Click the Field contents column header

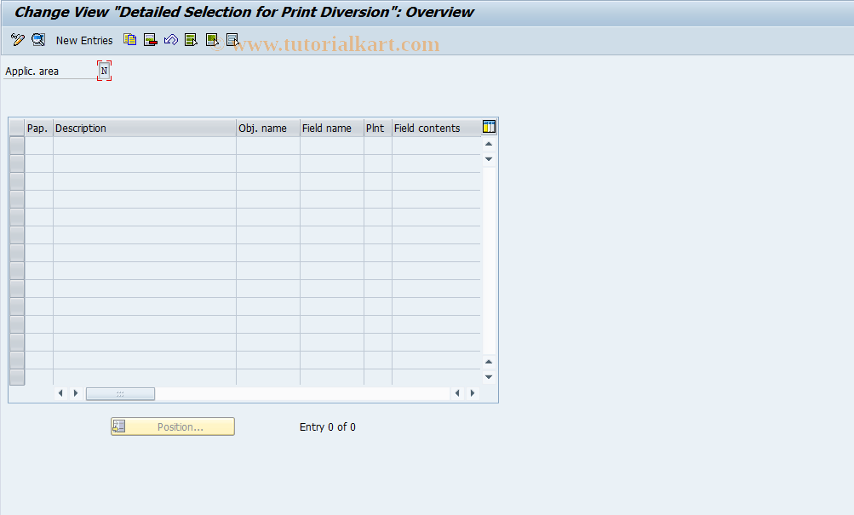point(436,128)
